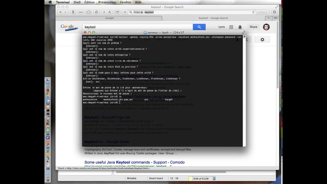Open Finder from the Dock
Viewport: 327px width, 184px height.
pos(48,80)
